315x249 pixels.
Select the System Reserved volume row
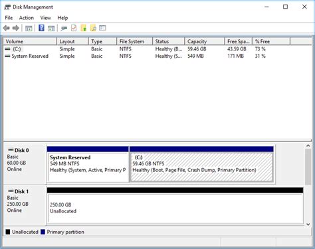coord(147,56)
